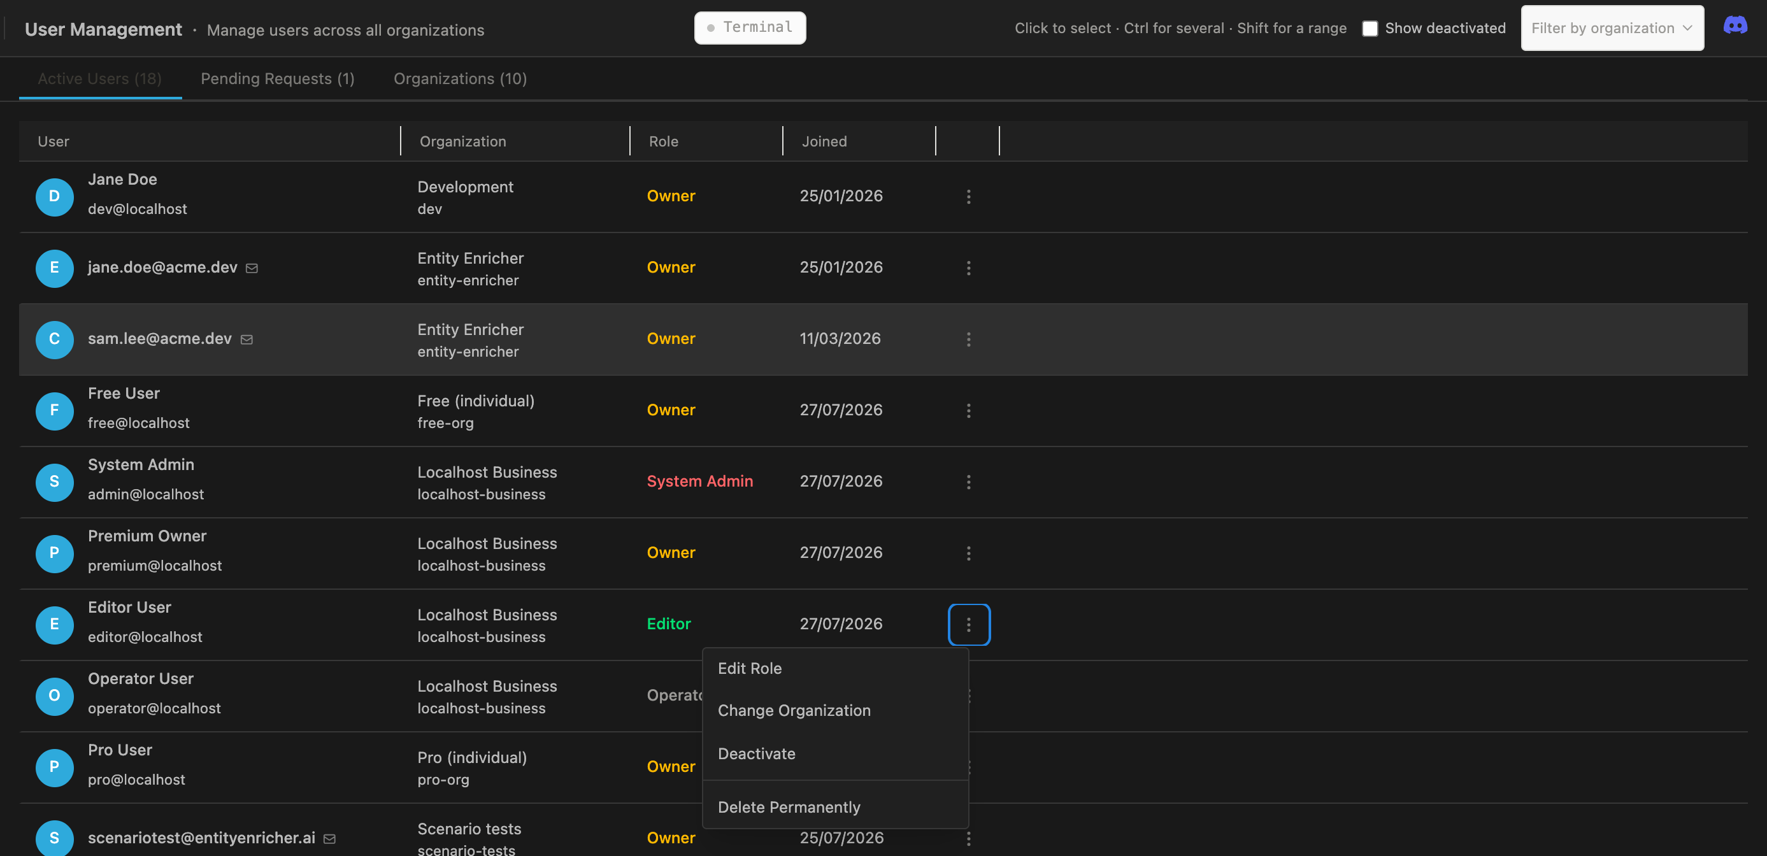
Task: Click the E avatar of Editor User
Action: click(54, 625)
